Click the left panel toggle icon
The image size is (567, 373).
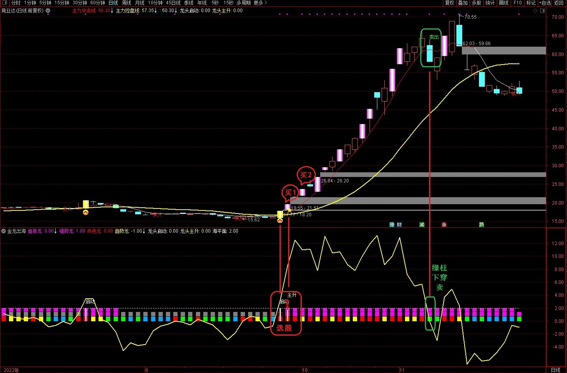[5, 3]
